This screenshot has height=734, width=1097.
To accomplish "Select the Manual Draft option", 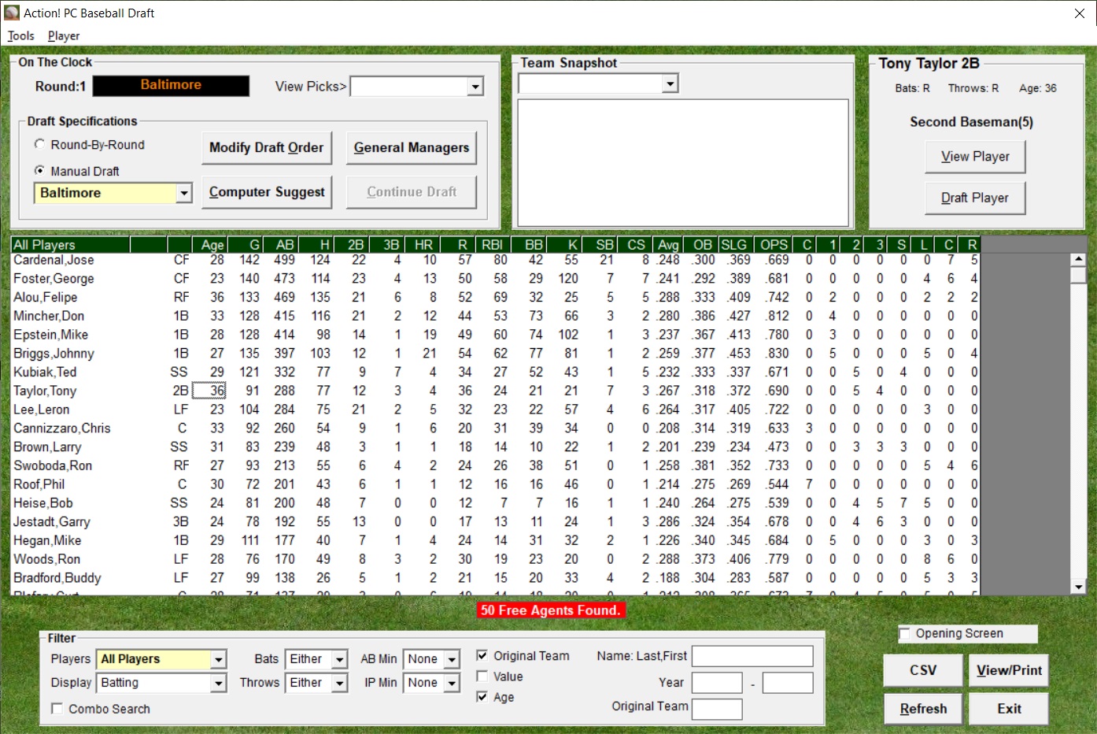I will click(x=40, y=171).
